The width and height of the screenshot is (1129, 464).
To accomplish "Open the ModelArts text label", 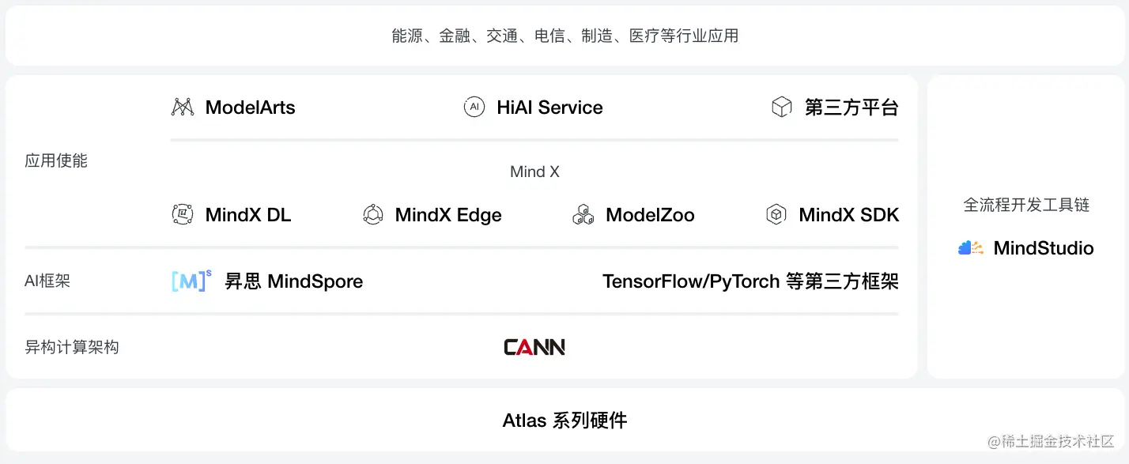I will [250, 108].
